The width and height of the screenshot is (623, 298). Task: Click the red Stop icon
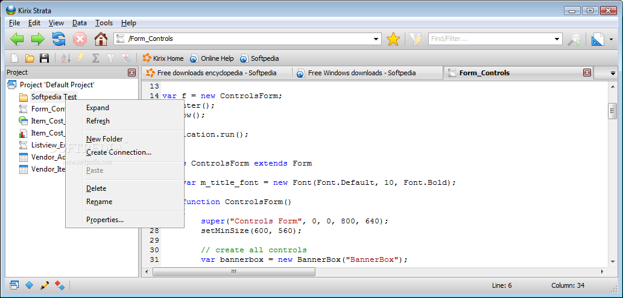click(x=80, y=39)
